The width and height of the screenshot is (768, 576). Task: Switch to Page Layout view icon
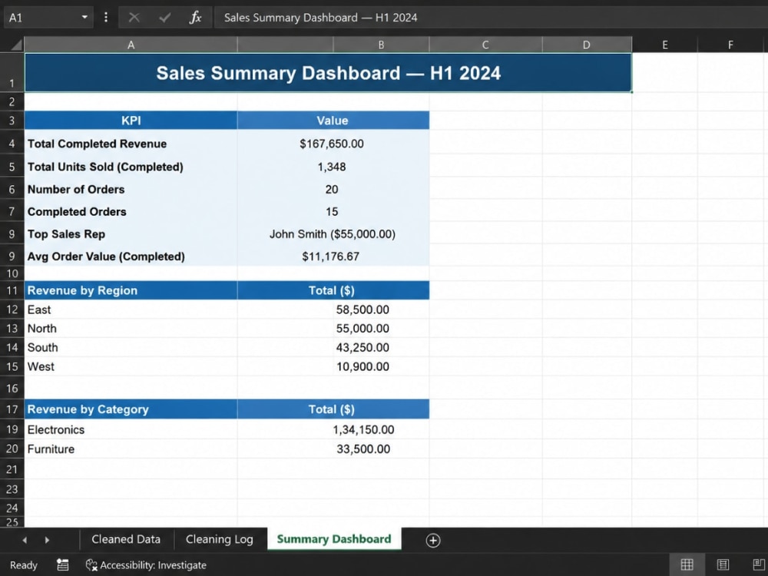point(723,564)
